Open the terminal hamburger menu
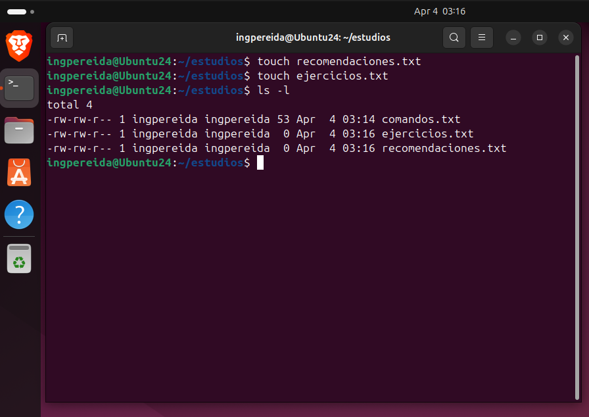This screenshot has width=589, height=417. pos(482,37)
